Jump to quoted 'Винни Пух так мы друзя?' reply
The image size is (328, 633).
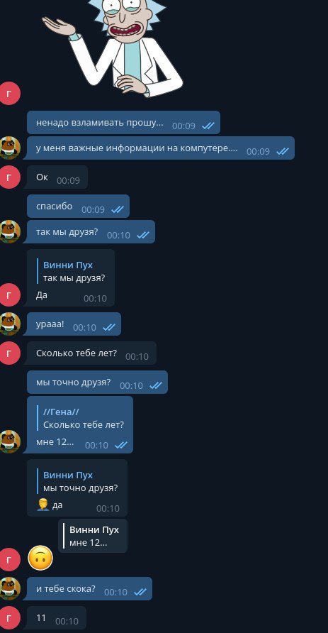(72, 272)
